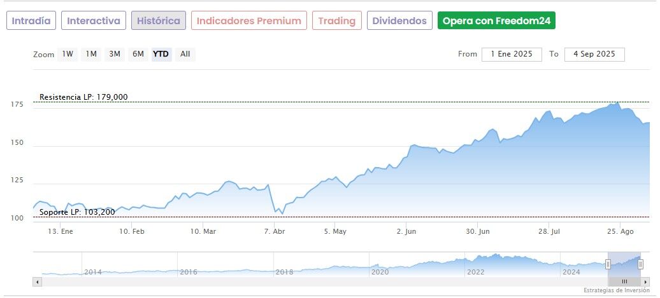
Task: Click the Opera con Freedom24 button
Action: (x=496, y=20)
